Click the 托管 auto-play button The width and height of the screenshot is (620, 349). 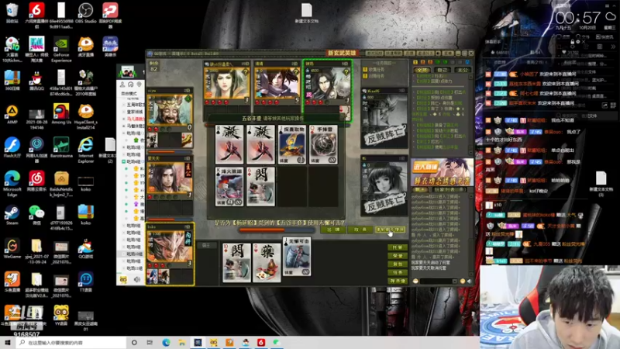coord(398,247)
